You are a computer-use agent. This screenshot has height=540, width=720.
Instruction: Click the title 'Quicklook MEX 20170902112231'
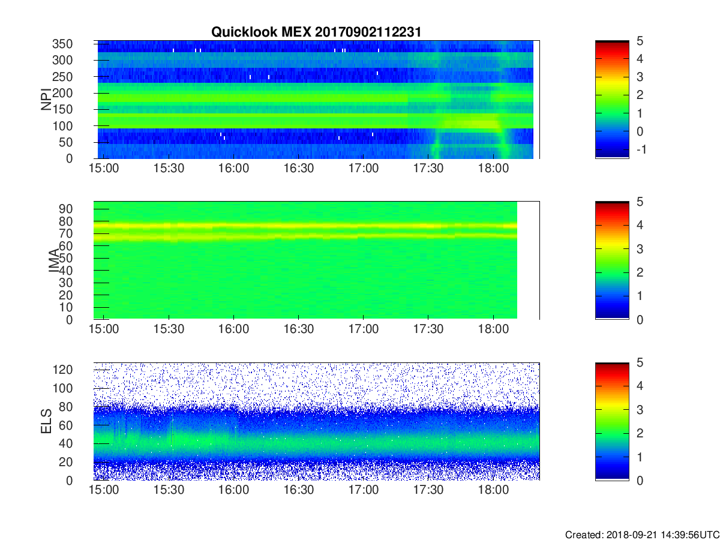(x=316, y=32)
